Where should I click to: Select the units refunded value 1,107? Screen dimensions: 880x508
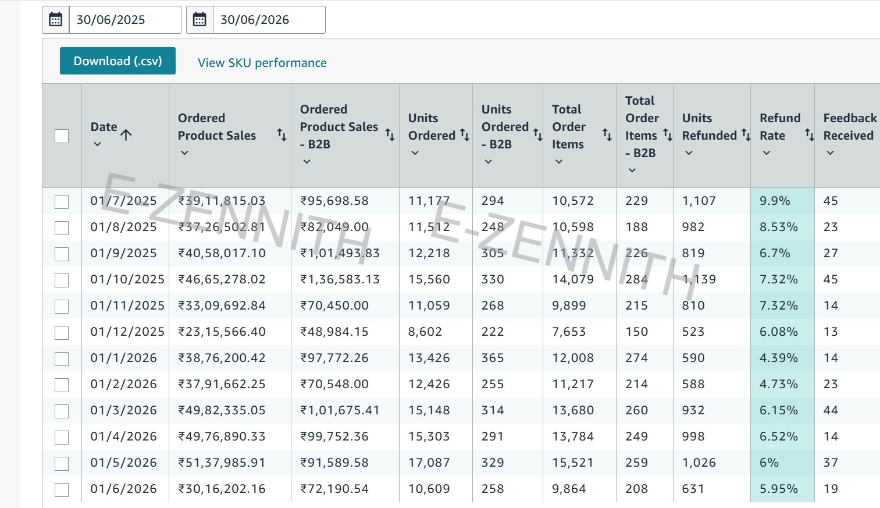click(x=699, y=201)
